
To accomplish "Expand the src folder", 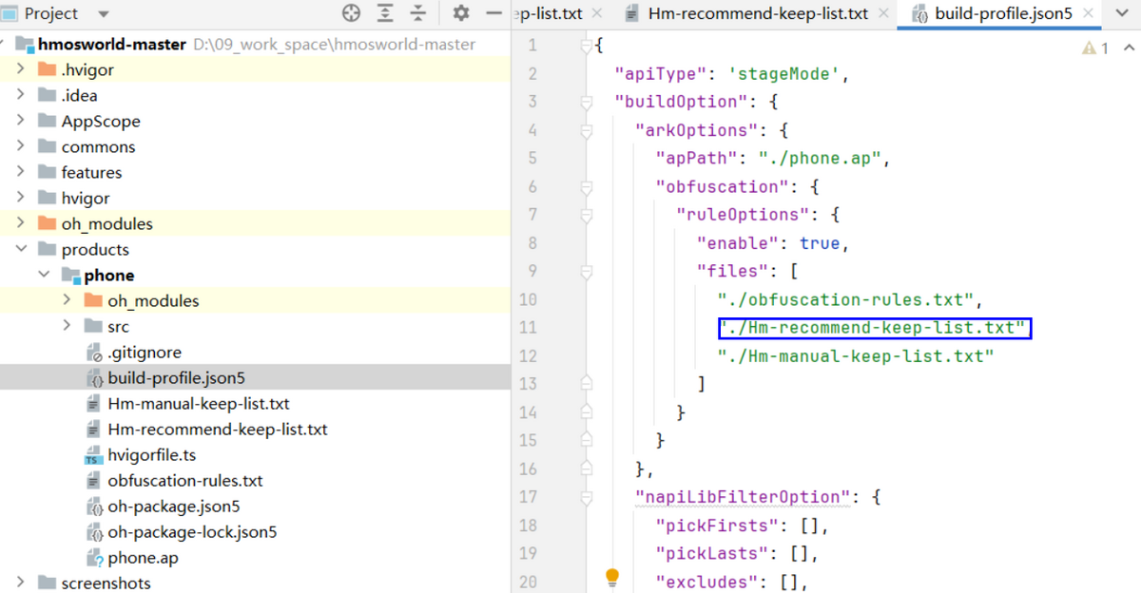I will (67, 327).
